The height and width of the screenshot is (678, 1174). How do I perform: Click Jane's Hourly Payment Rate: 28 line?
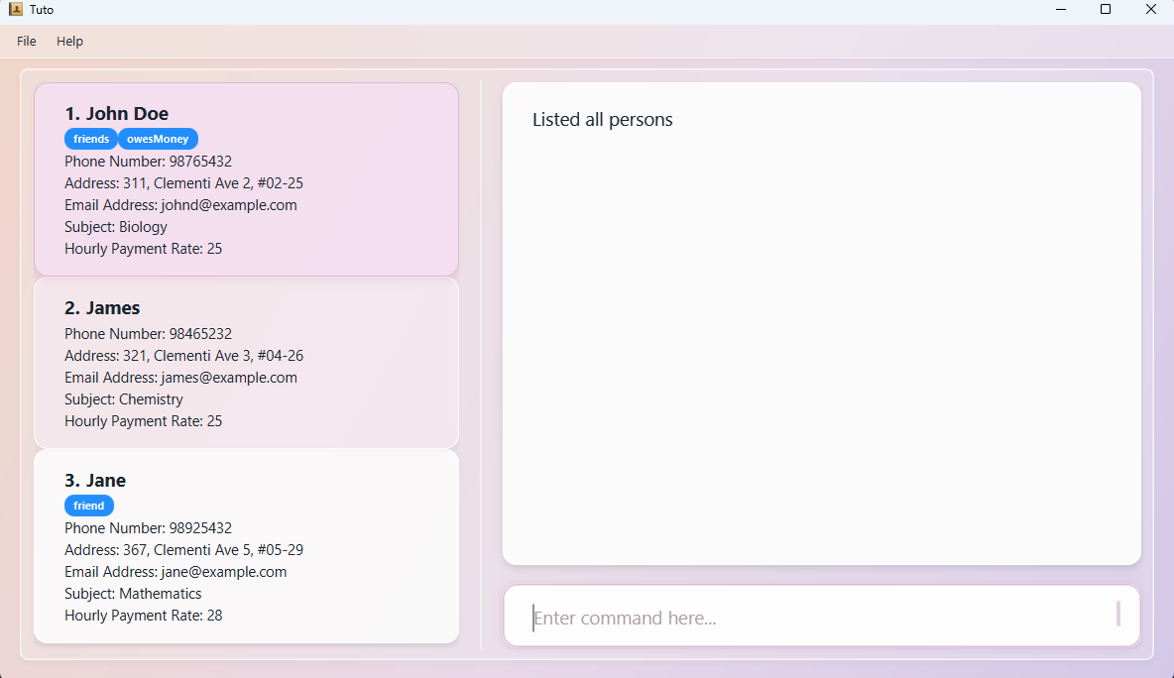[143, 616]
